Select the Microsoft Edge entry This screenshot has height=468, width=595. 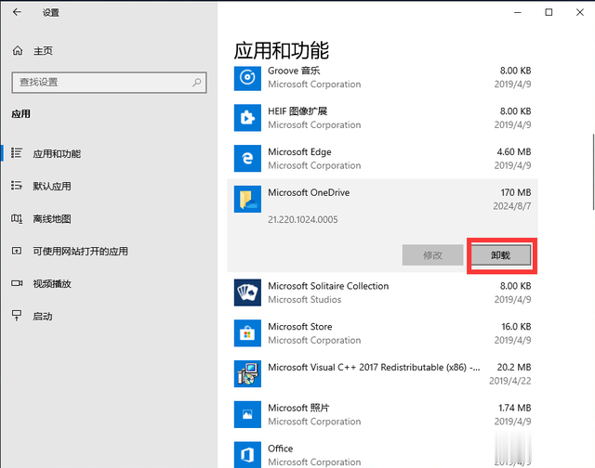pyautogui.click(x=382, y=159)
